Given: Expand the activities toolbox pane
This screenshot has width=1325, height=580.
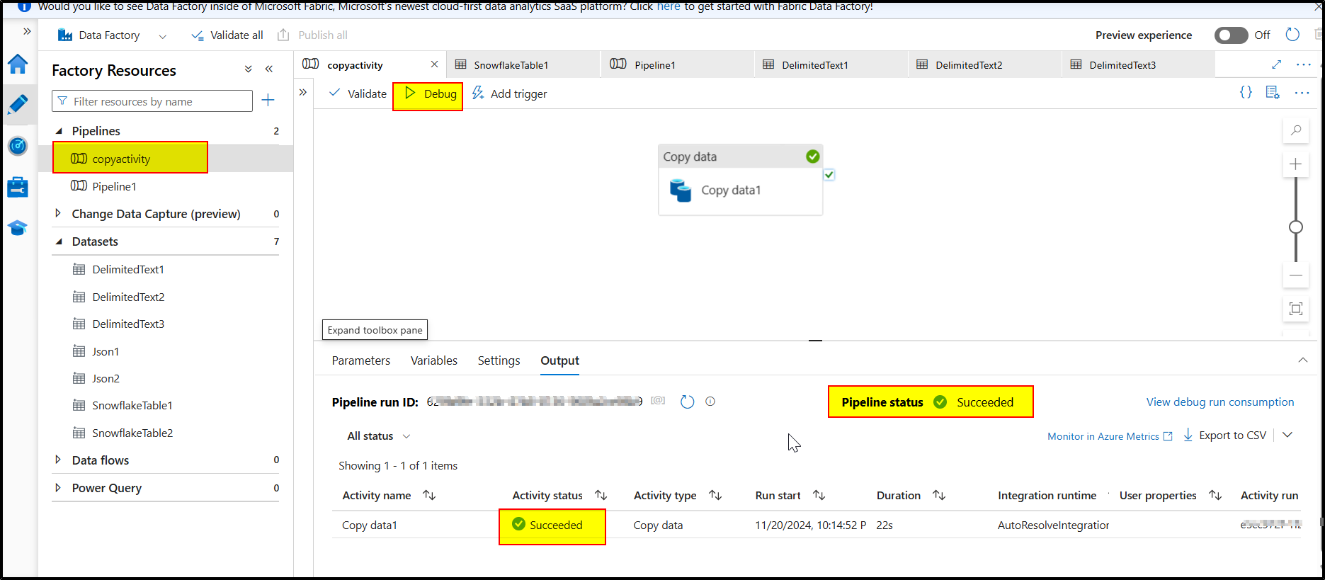Looking at the screenshot, I should coord(303,92).
